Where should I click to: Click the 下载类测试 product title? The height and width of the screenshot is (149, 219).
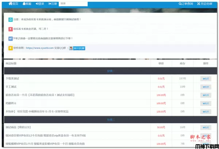pos(12,78)
